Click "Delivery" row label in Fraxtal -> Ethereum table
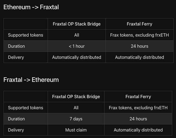Image resolution: width=176 pixels, height=138 pixels. point(16,130)
